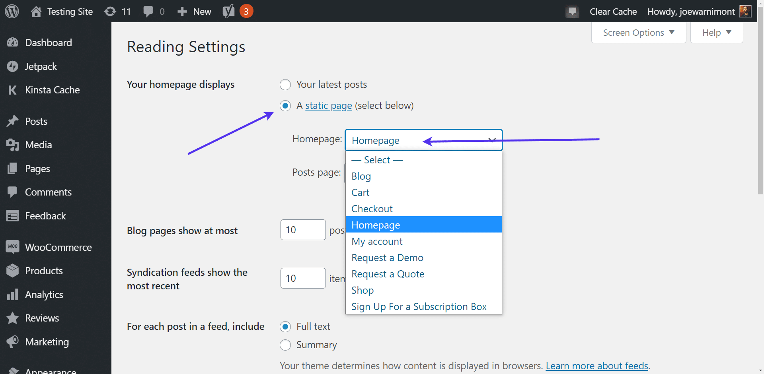Click the user avatar for joewarnimont
The height and width of the screenshot is (374, 764).
(x=745, y=12)
